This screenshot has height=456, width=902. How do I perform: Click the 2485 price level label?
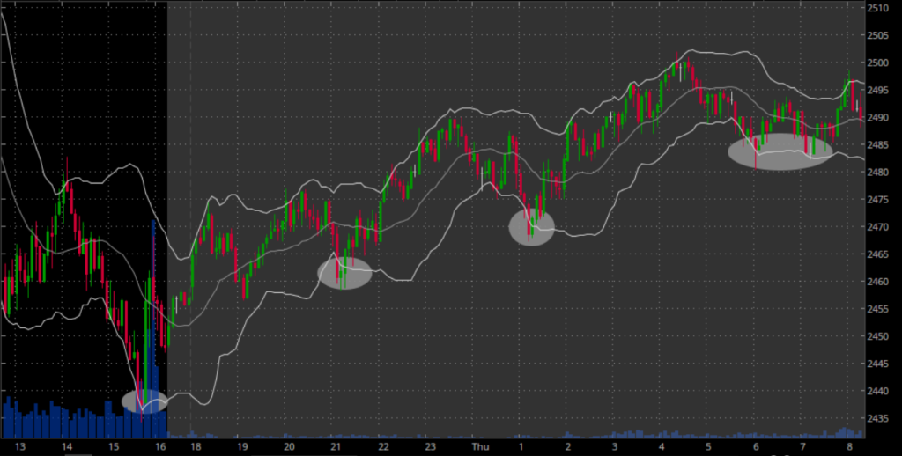878,145
